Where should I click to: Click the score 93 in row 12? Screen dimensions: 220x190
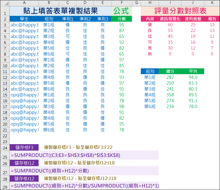coord(122,77)
